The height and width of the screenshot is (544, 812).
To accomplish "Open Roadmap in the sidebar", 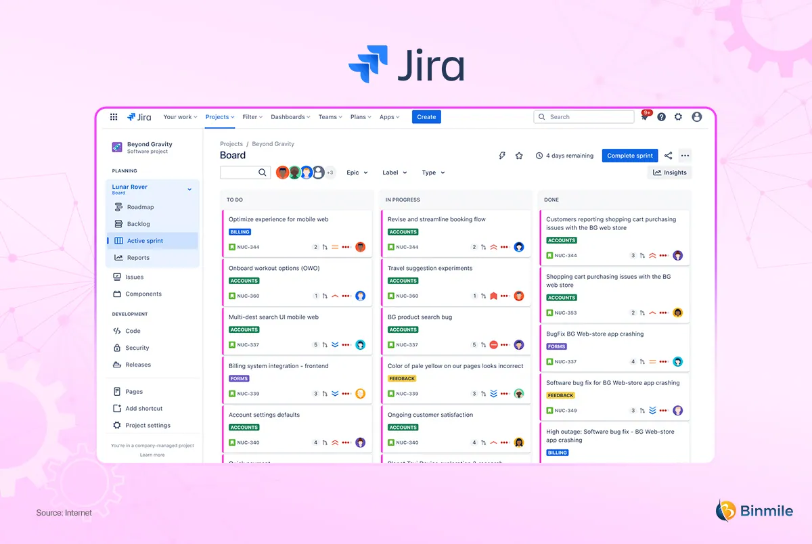I will point(154,207).
